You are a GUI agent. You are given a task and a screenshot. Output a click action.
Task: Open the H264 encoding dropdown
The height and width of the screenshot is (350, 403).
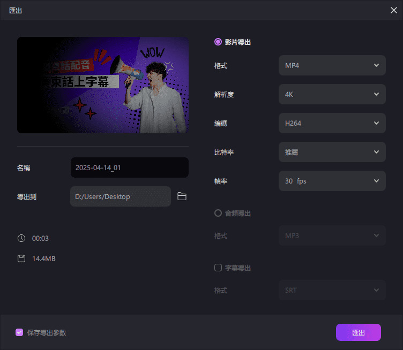332,123
